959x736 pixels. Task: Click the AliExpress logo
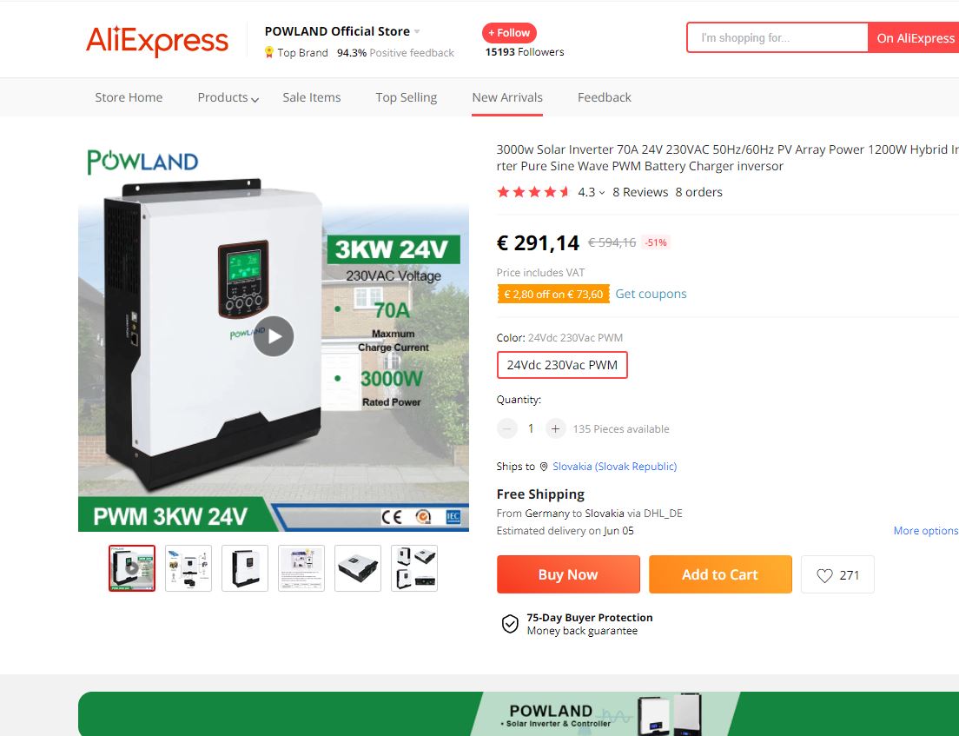point(157,41)
